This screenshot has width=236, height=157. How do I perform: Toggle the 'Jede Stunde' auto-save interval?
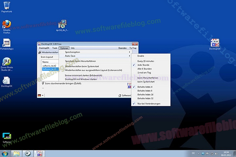tap(143, 65)
